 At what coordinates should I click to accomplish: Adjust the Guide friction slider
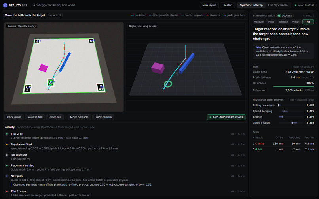tap(291, 123)
